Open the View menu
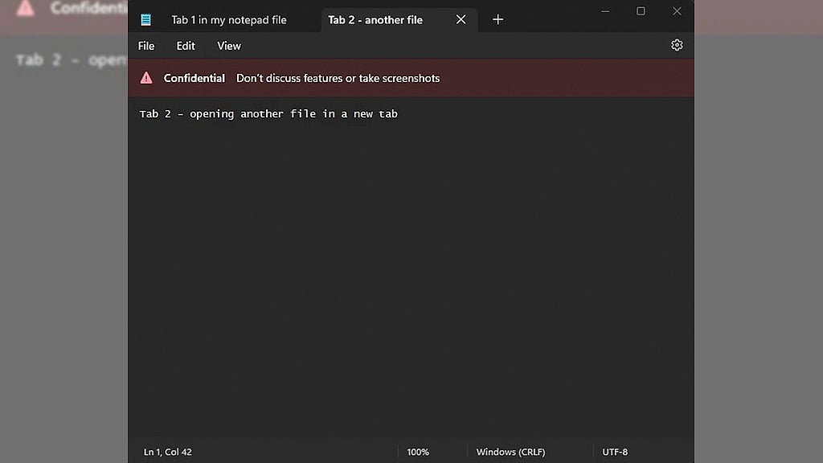This screenshot has width=823, height=463. click(229, 46)
